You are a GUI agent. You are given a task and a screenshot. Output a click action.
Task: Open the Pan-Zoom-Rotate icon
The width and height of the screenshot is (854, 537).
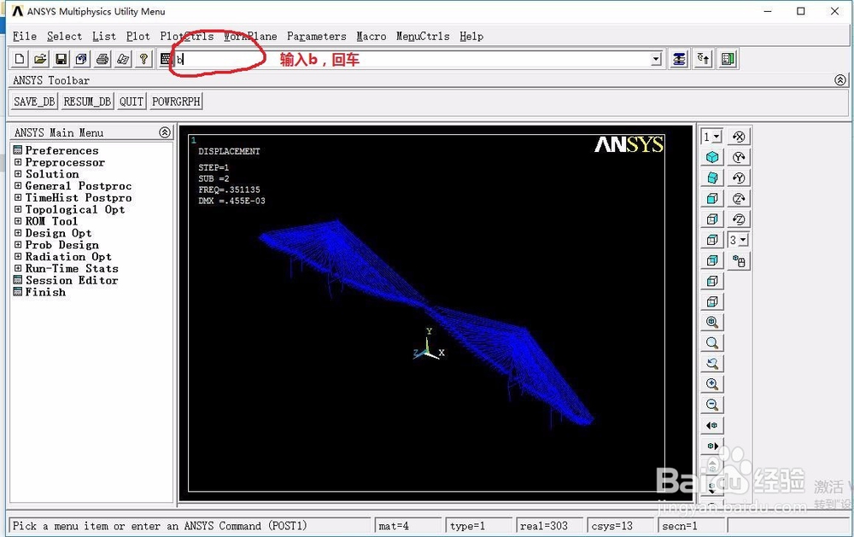(x=82, y=59)
